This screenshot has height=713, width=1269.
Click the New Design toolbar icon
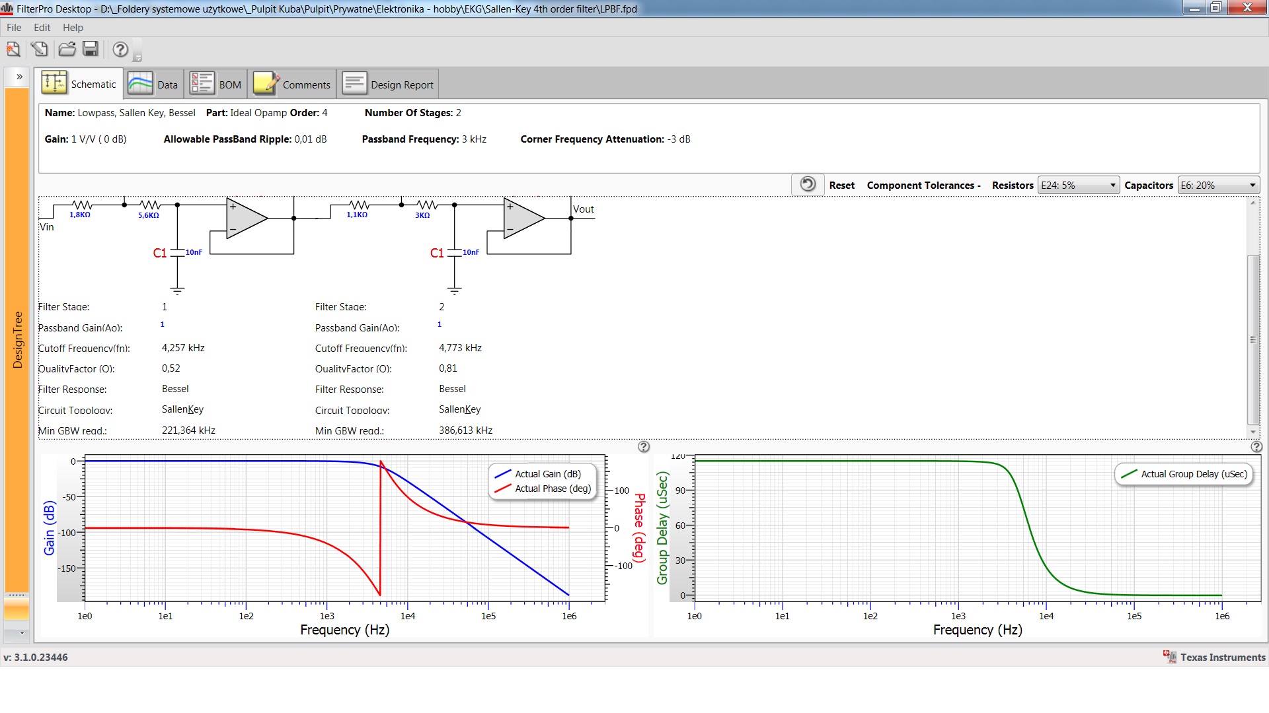13,49
